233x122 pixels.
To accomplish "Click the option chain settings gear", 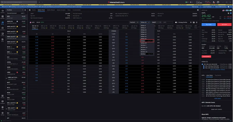I will [x=197, y=22].
